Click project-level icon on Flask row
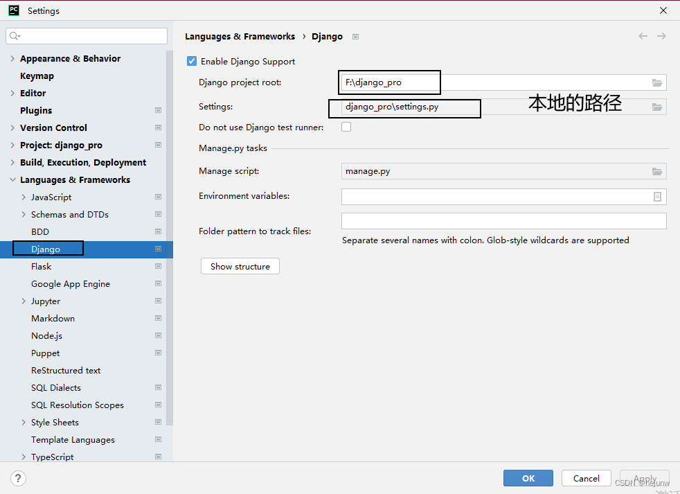The image size is (680, 494). 159,267
